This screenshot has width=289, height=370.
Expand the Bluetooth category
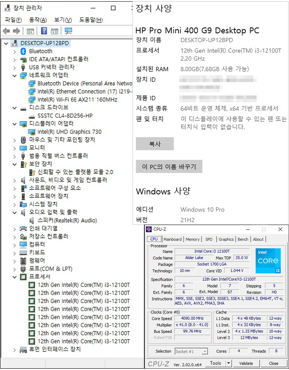(14, 52)
